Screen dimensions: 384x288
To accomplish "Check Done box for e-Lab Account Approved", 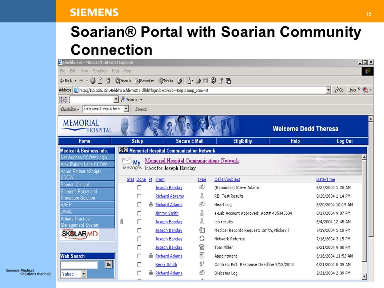I will tap(139, 213).
